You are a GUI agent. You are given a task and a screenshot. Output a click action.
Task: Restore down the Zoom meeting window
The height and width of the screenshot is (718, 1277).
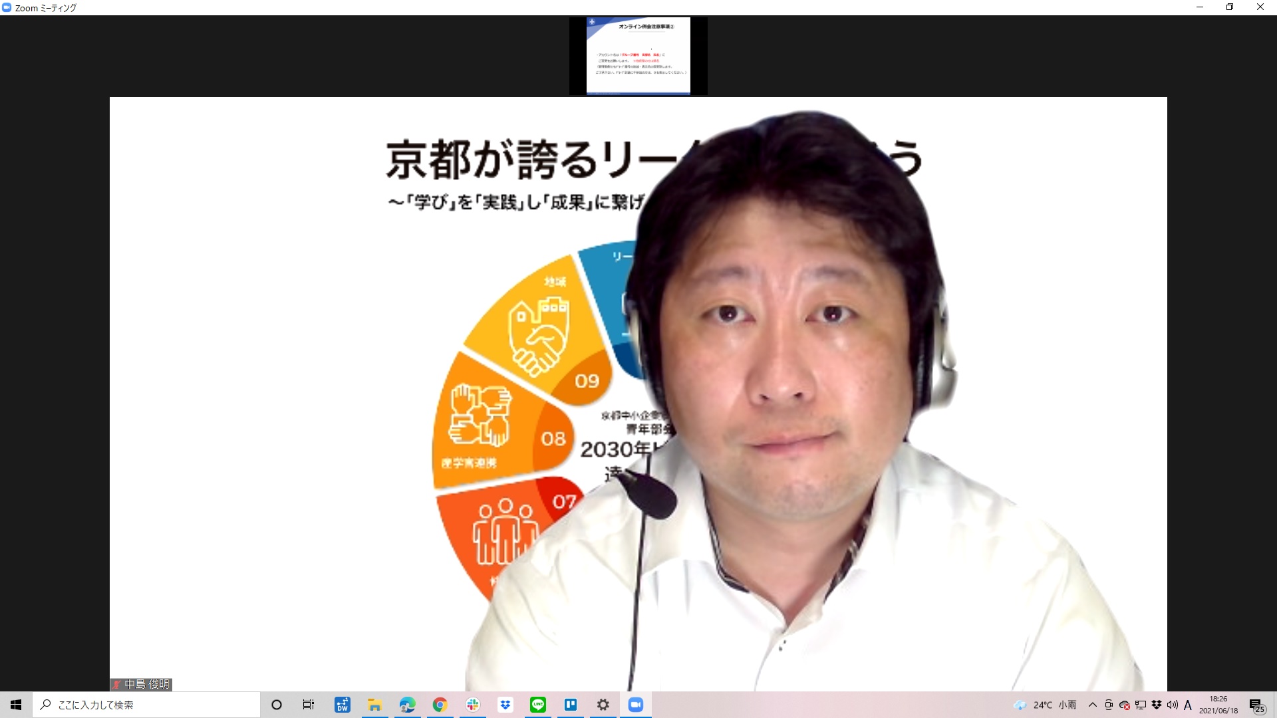coord(1230,7)
